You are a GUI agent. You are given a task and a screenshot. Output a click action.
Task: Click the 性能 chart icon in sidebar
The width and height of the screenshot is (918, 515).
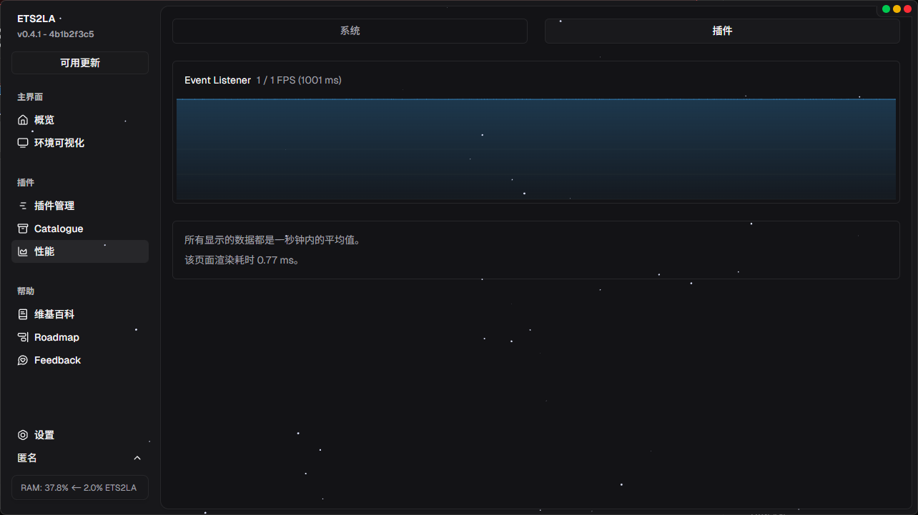point(23,251)
